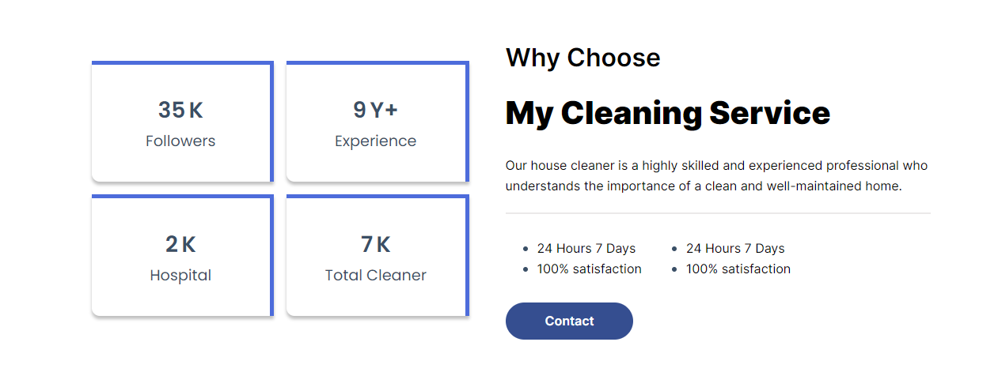Click the "7 K" statistic number
This screenshot has height=372, width=998.
[375, 245]
